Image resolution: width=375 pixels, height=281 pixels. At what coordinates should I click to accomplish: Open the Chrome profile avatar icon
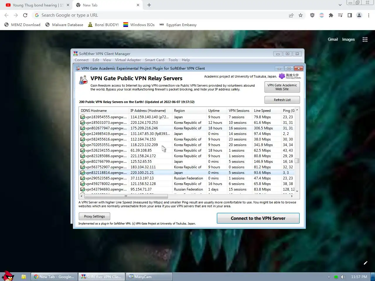(359, 15)
